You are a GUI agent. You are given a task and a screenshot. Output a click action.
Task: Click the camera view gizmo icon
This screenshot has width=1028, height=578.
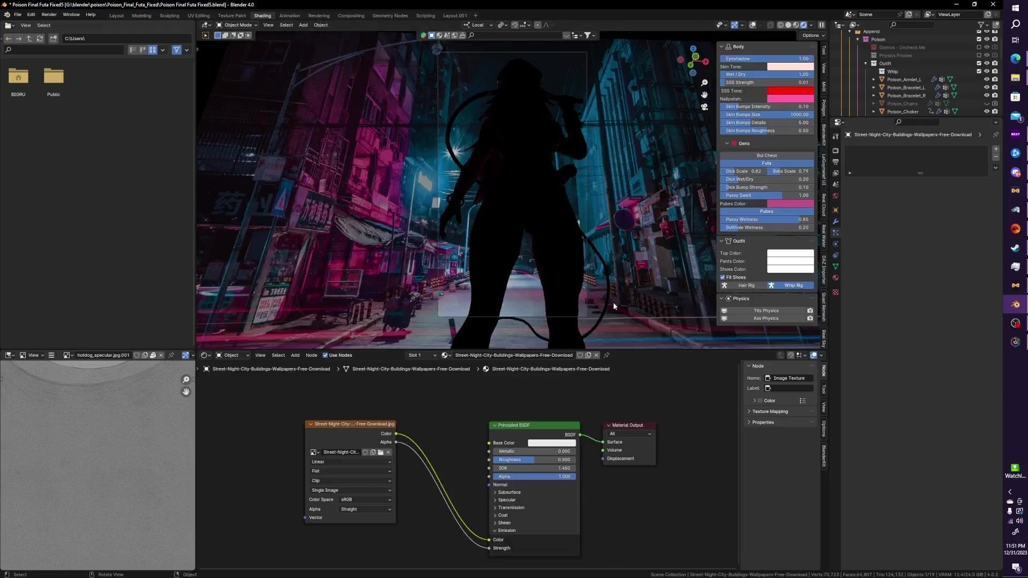704,107
